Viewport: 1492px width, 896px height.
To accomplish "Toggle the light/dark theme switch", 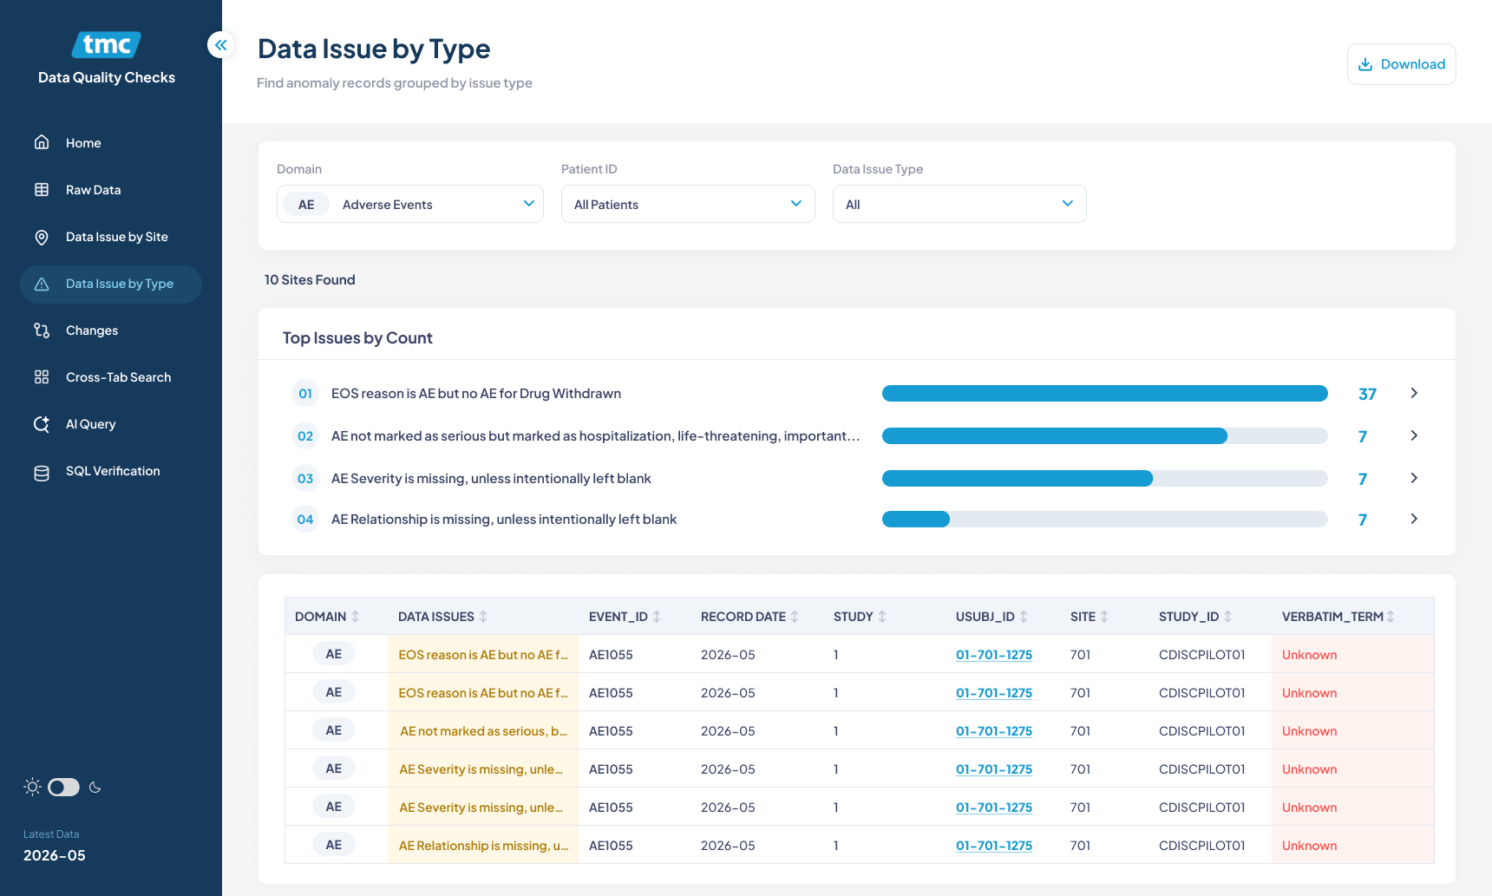I will [63, 788].
